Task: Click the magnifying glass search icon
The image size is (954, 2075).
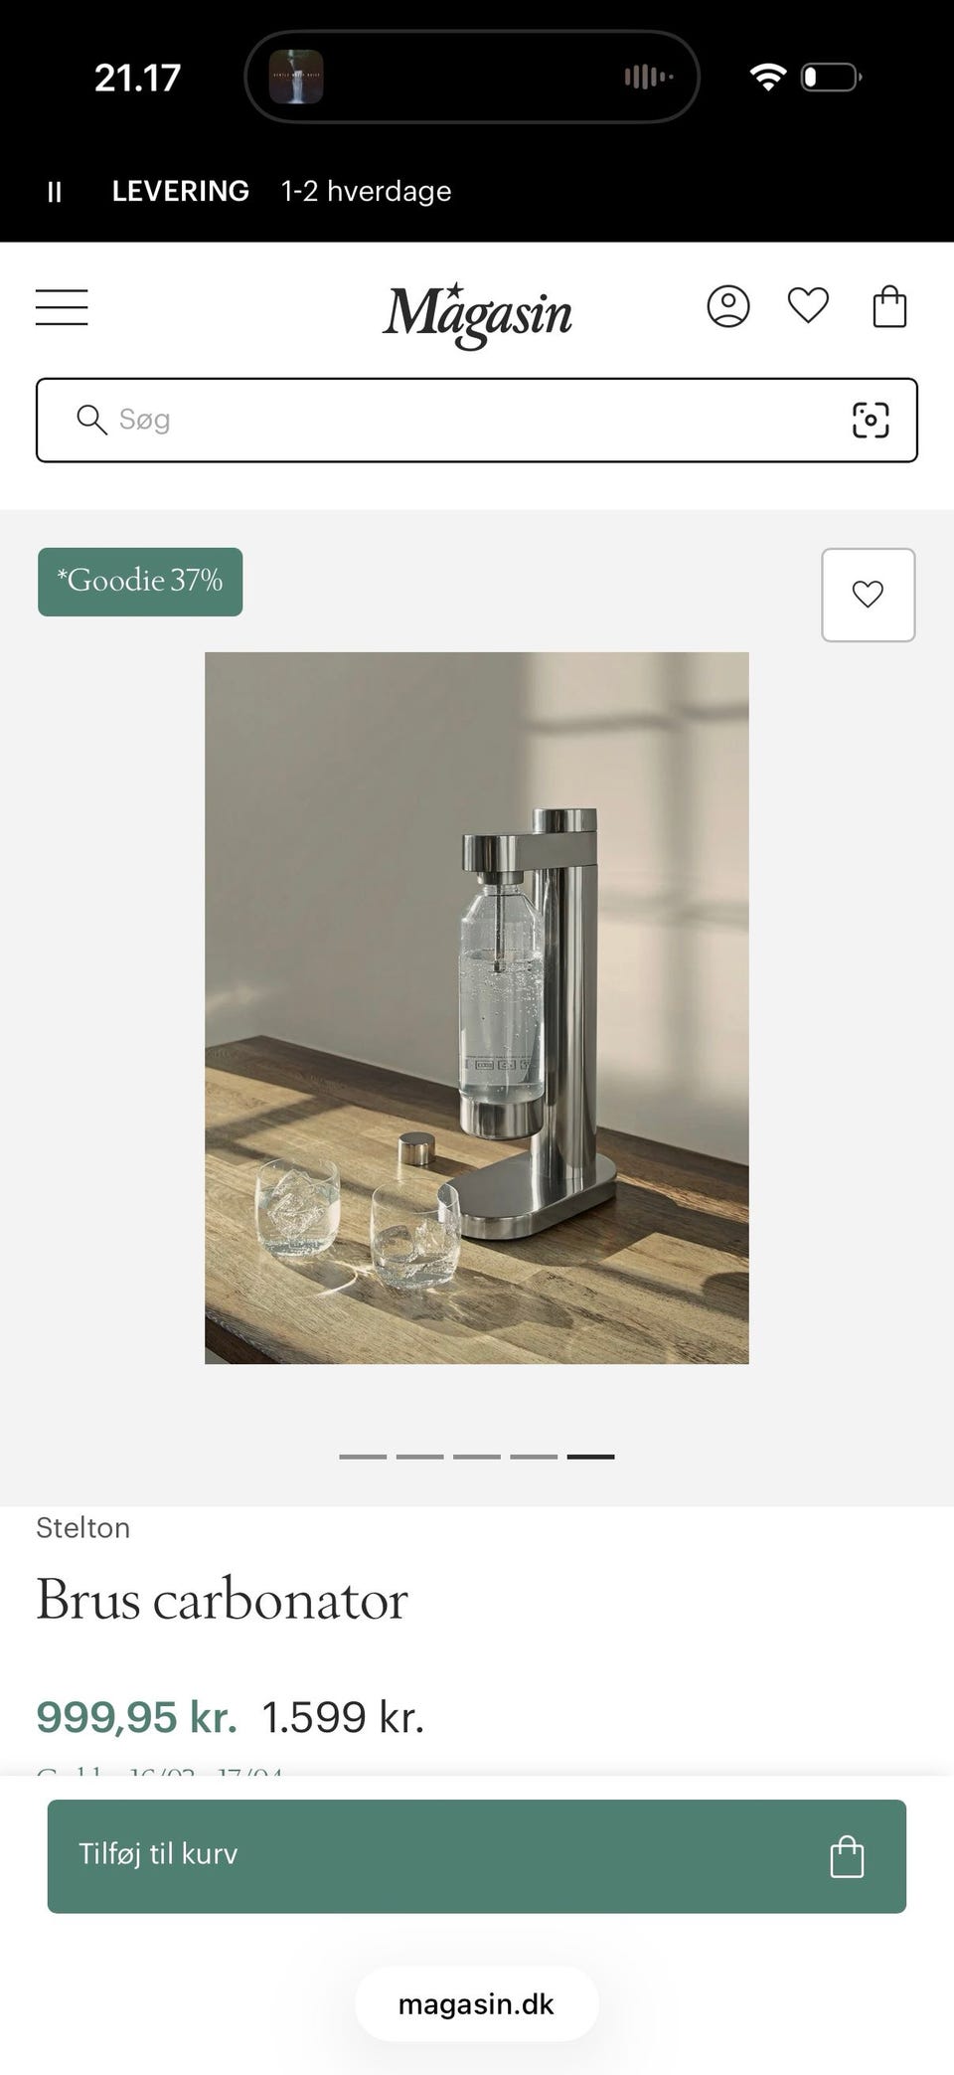Action: point(91,420)
